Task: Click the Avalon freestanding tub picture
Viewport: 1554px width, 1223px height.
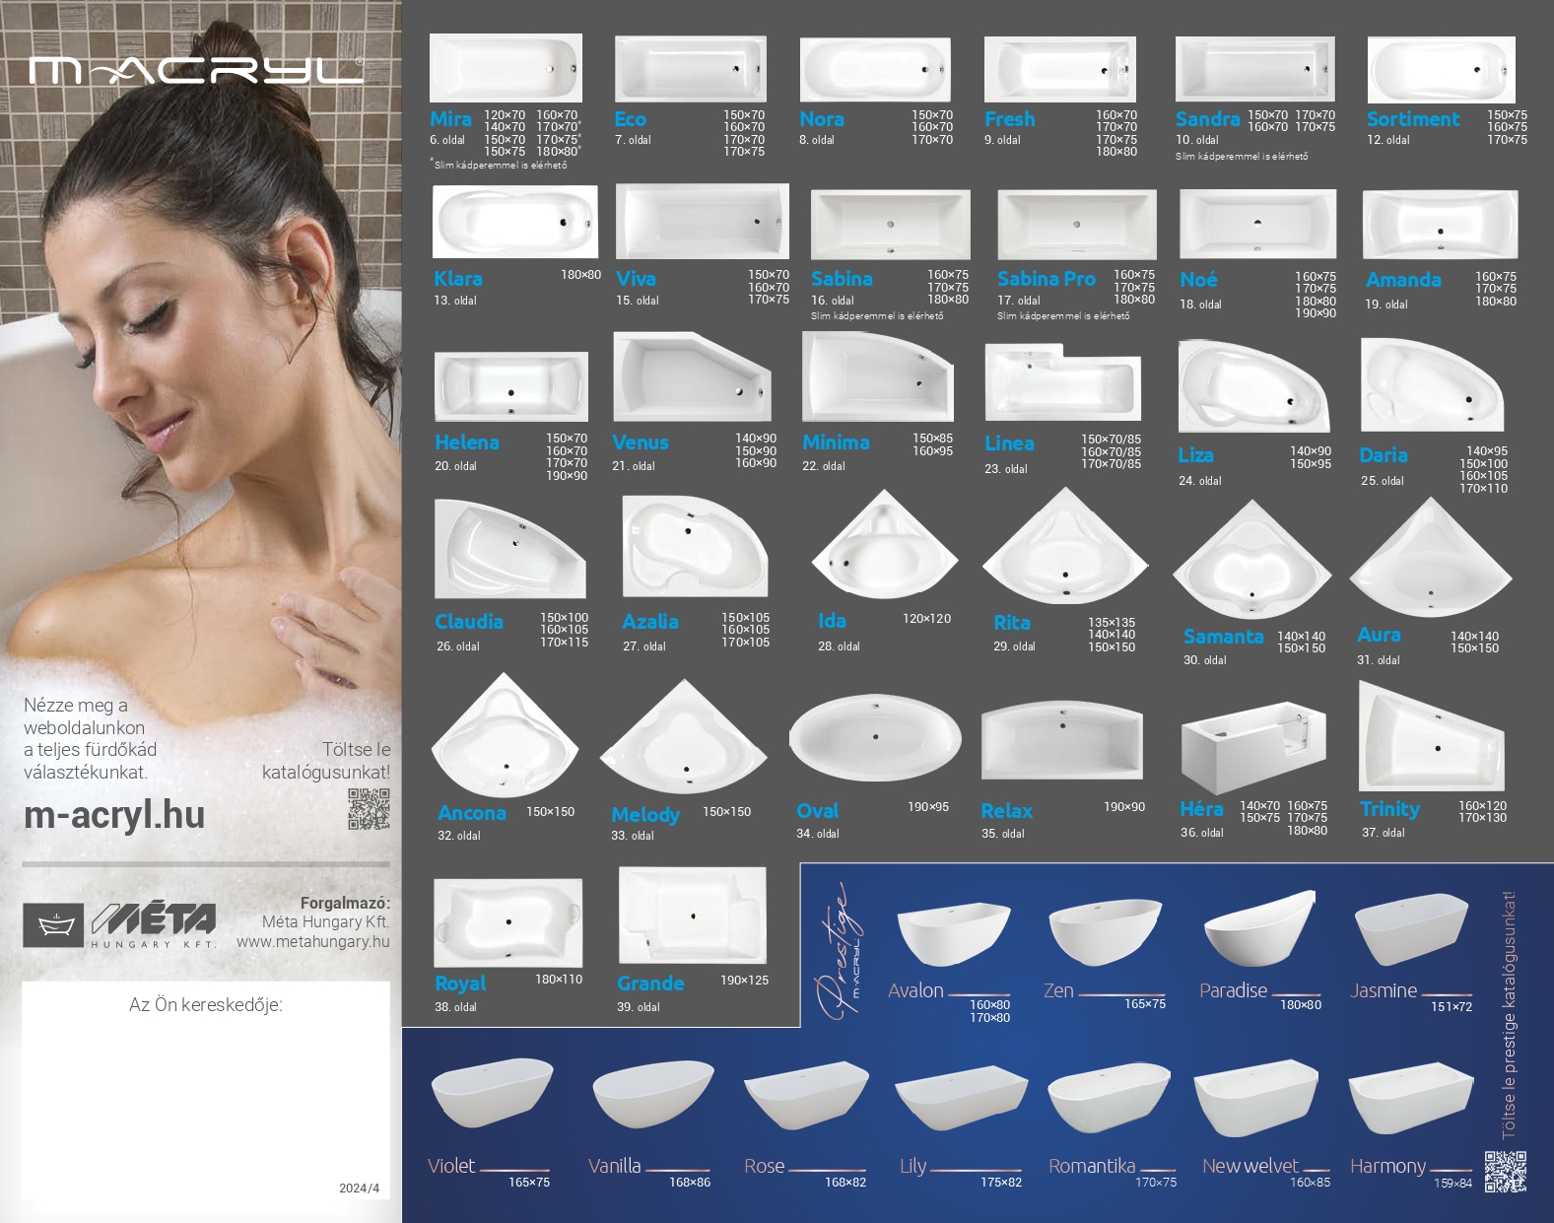Action: pos(954,934)
